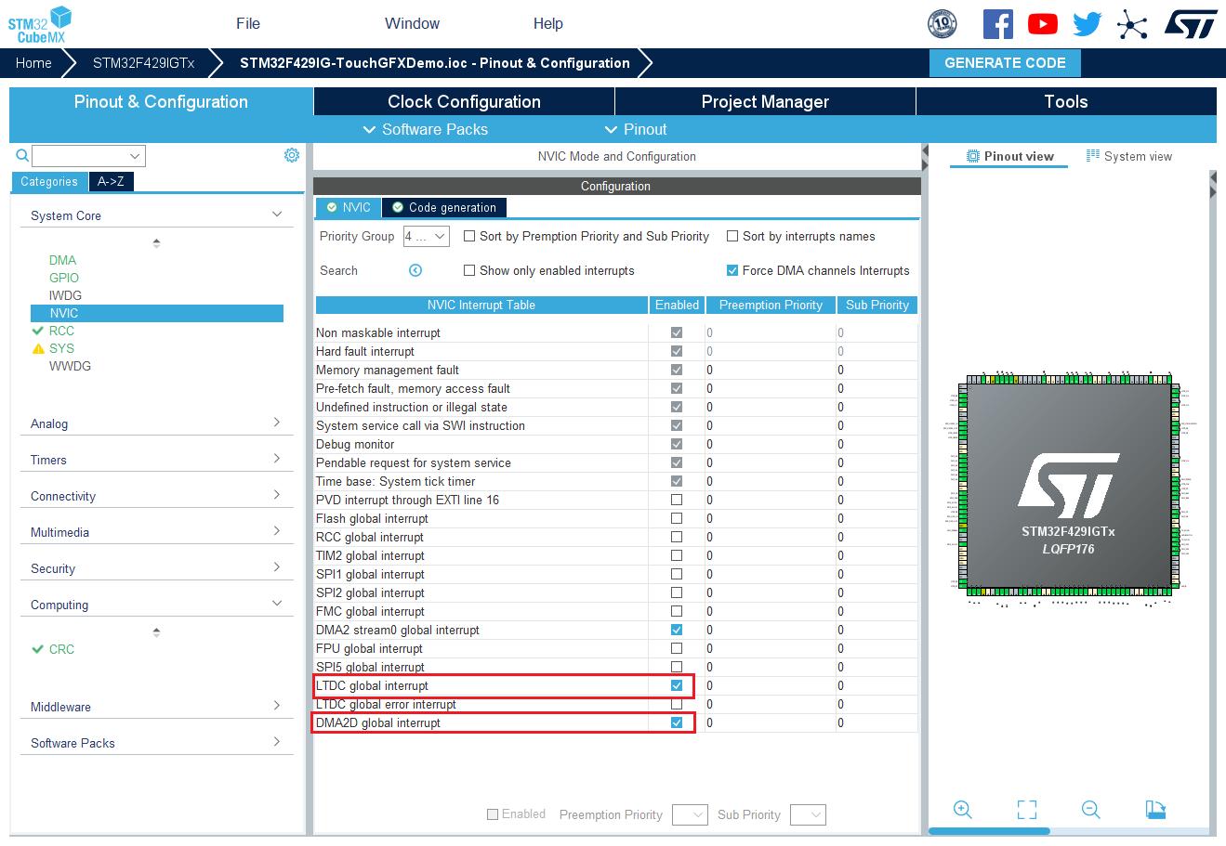
Task: Open the YouTube icon link
Action: (1042, 24)
